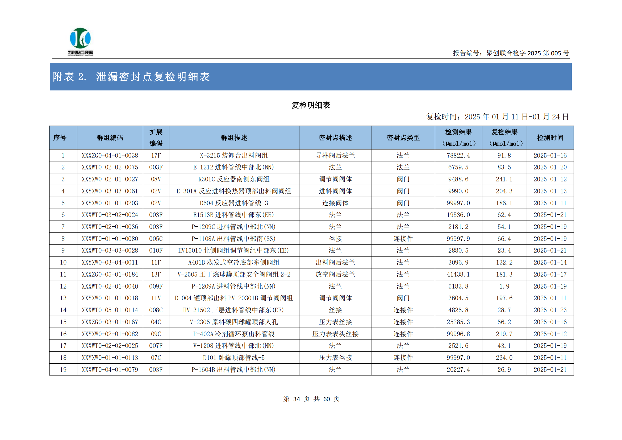Click the 检测时间 column header
Image resolution: width=622 pixels, height=440 pixels.
click(x=550, y=138)
